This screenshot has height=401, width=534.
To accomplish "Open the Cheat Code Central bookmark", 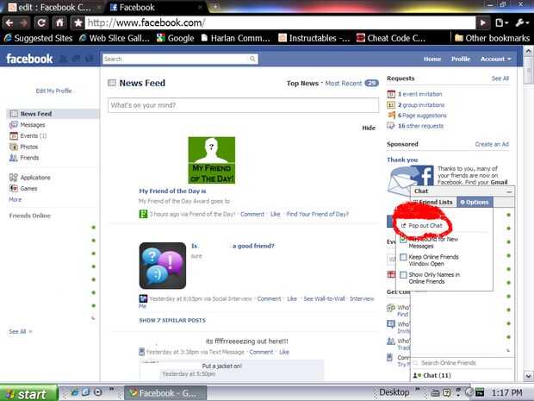I will [x=391, y=38].
